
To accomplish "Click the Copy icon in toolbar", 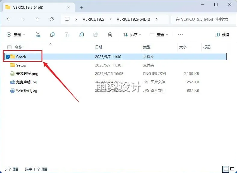I will pyautogui.click(x=52, y=35).
